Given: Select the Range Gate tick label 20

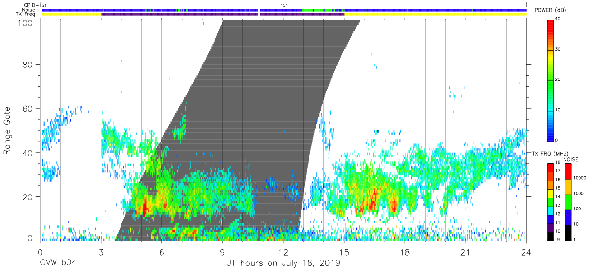Looking at the screenshot, I should pos(28,197).
